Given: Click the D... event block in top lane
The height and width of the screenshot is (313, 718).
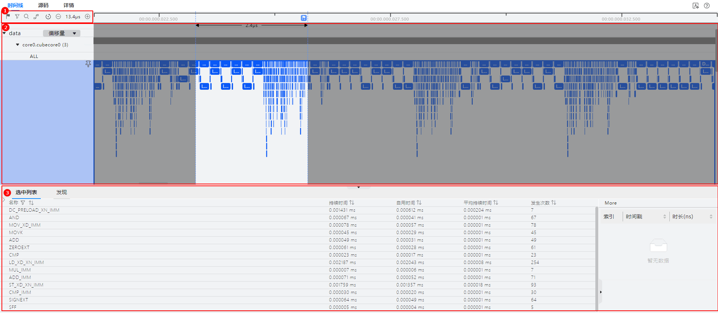Looking at the screenshot, I should click(706, 64).
